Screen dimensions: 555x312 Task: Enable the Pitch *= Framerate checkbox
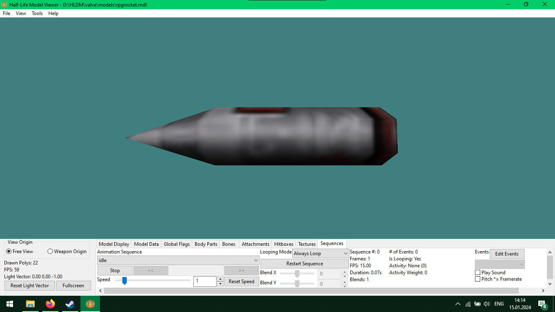[477, 279]
